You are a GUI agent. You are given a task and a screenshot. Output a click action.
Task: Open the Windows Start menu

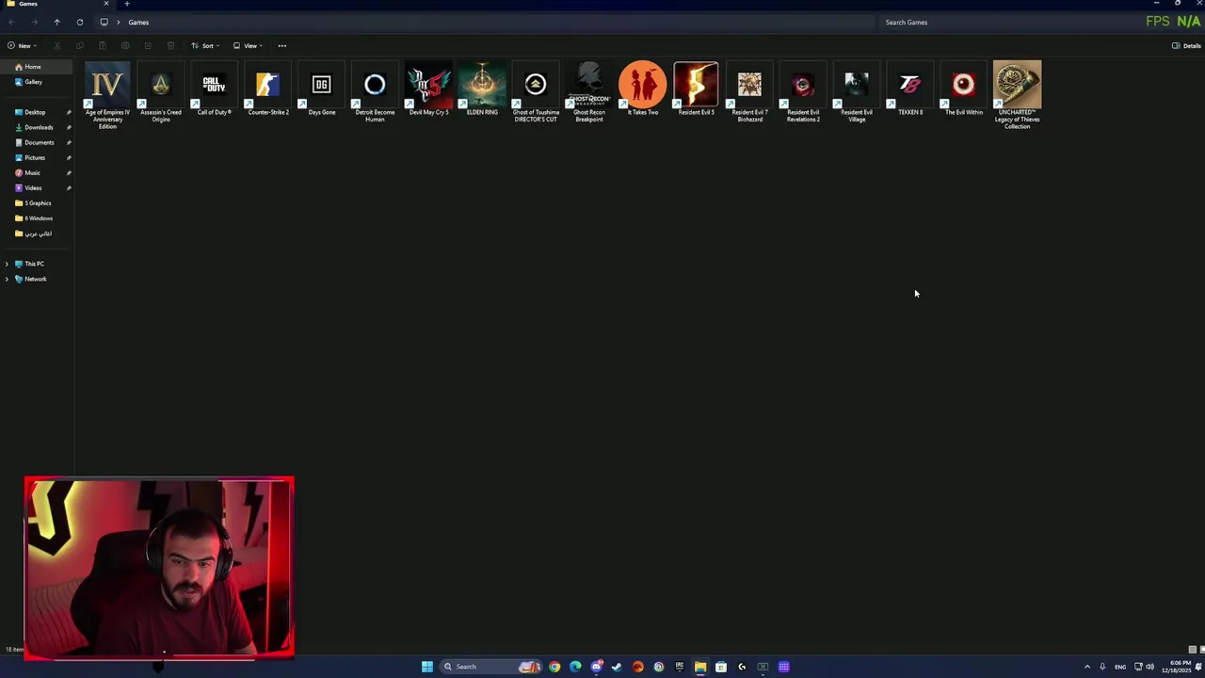427,667
